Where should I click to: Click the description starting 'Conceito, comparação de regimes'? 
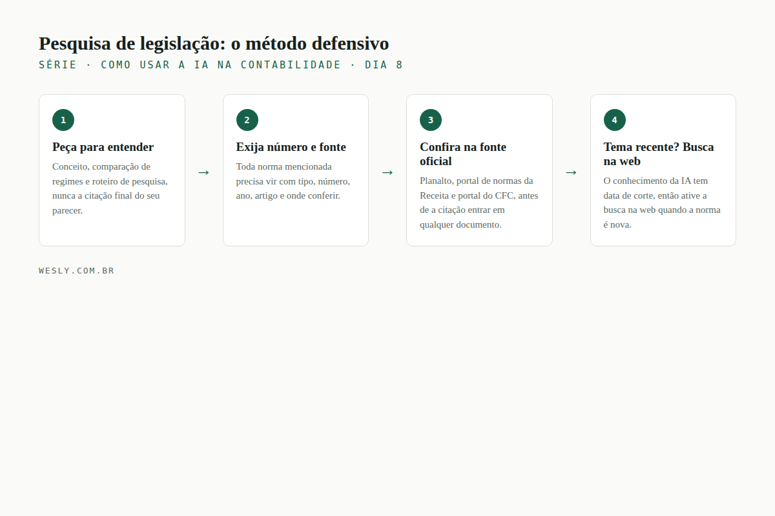click(110, 188)
